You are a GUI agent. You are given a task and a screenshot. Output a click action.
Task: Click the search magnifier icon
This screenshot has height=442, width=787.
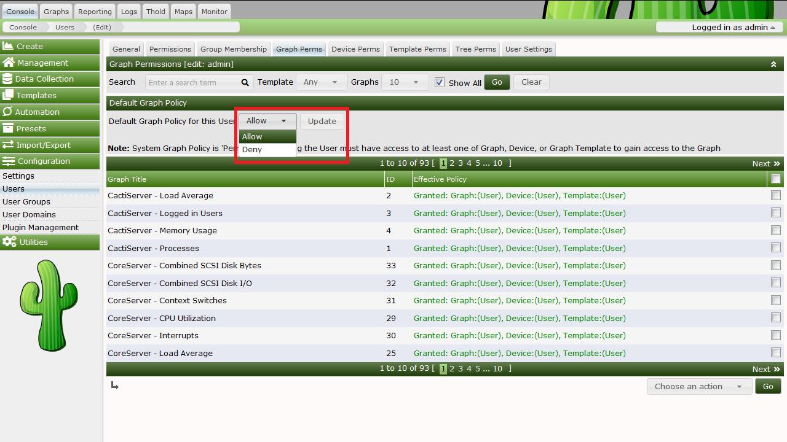(x=245, y=82)
